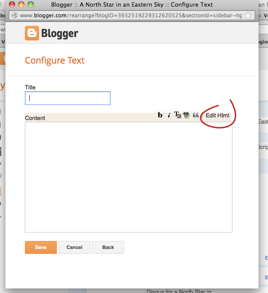The height and width of the screenshot is (293, 268).
Task: Go Back from Configure Text
Action: (x=108, y=247)
